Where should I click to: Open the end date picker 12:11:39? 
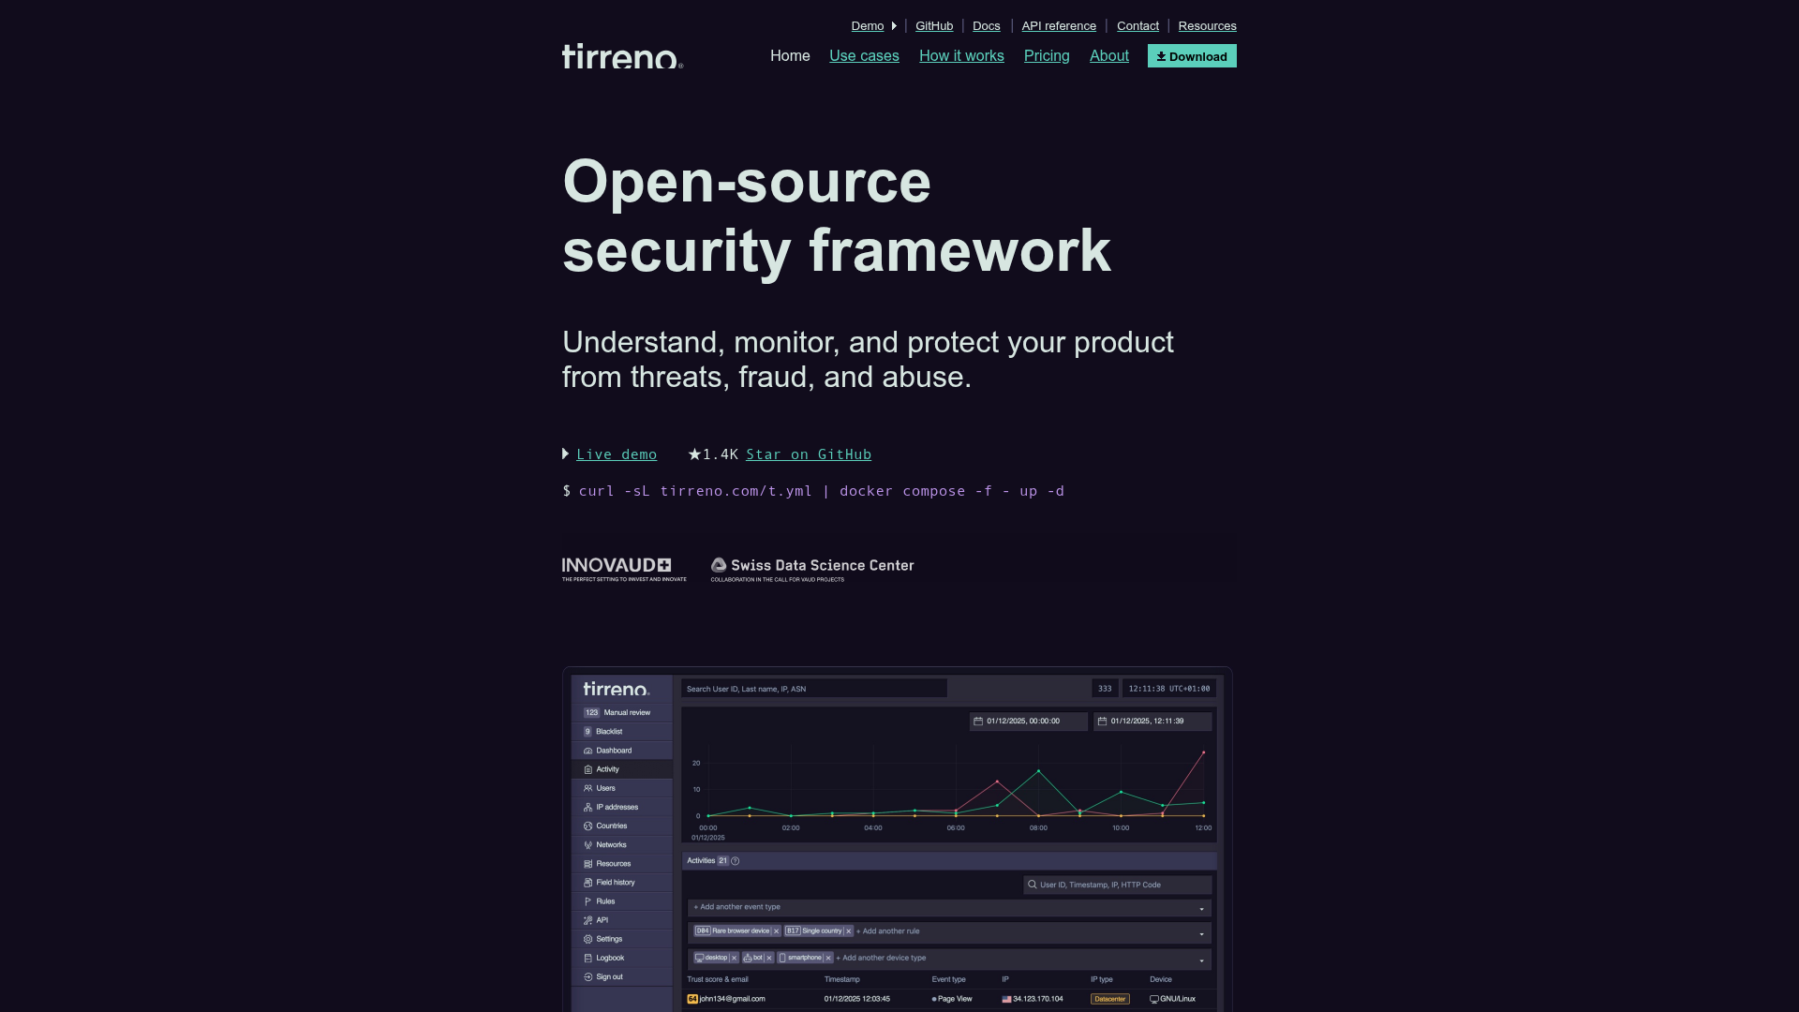pyautogui.click(x=1152, y=721)
